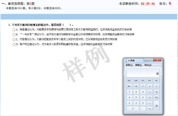
Task: Click the plus/minus sign toggle key
Action: tap(150, 86)
